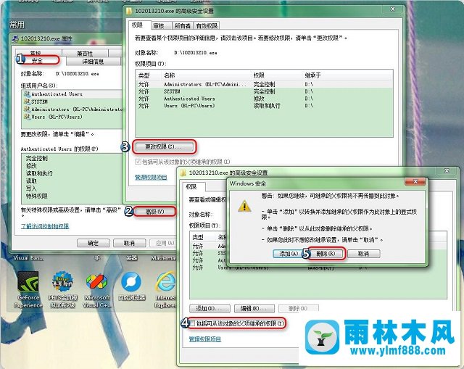This screenshot has height=369, width=464.
Task: Click 编辑(E) button below permission list
Action: coord(254,308)
